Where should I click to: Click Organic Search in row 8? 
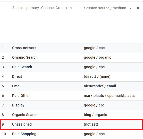[x=25, y=115]
